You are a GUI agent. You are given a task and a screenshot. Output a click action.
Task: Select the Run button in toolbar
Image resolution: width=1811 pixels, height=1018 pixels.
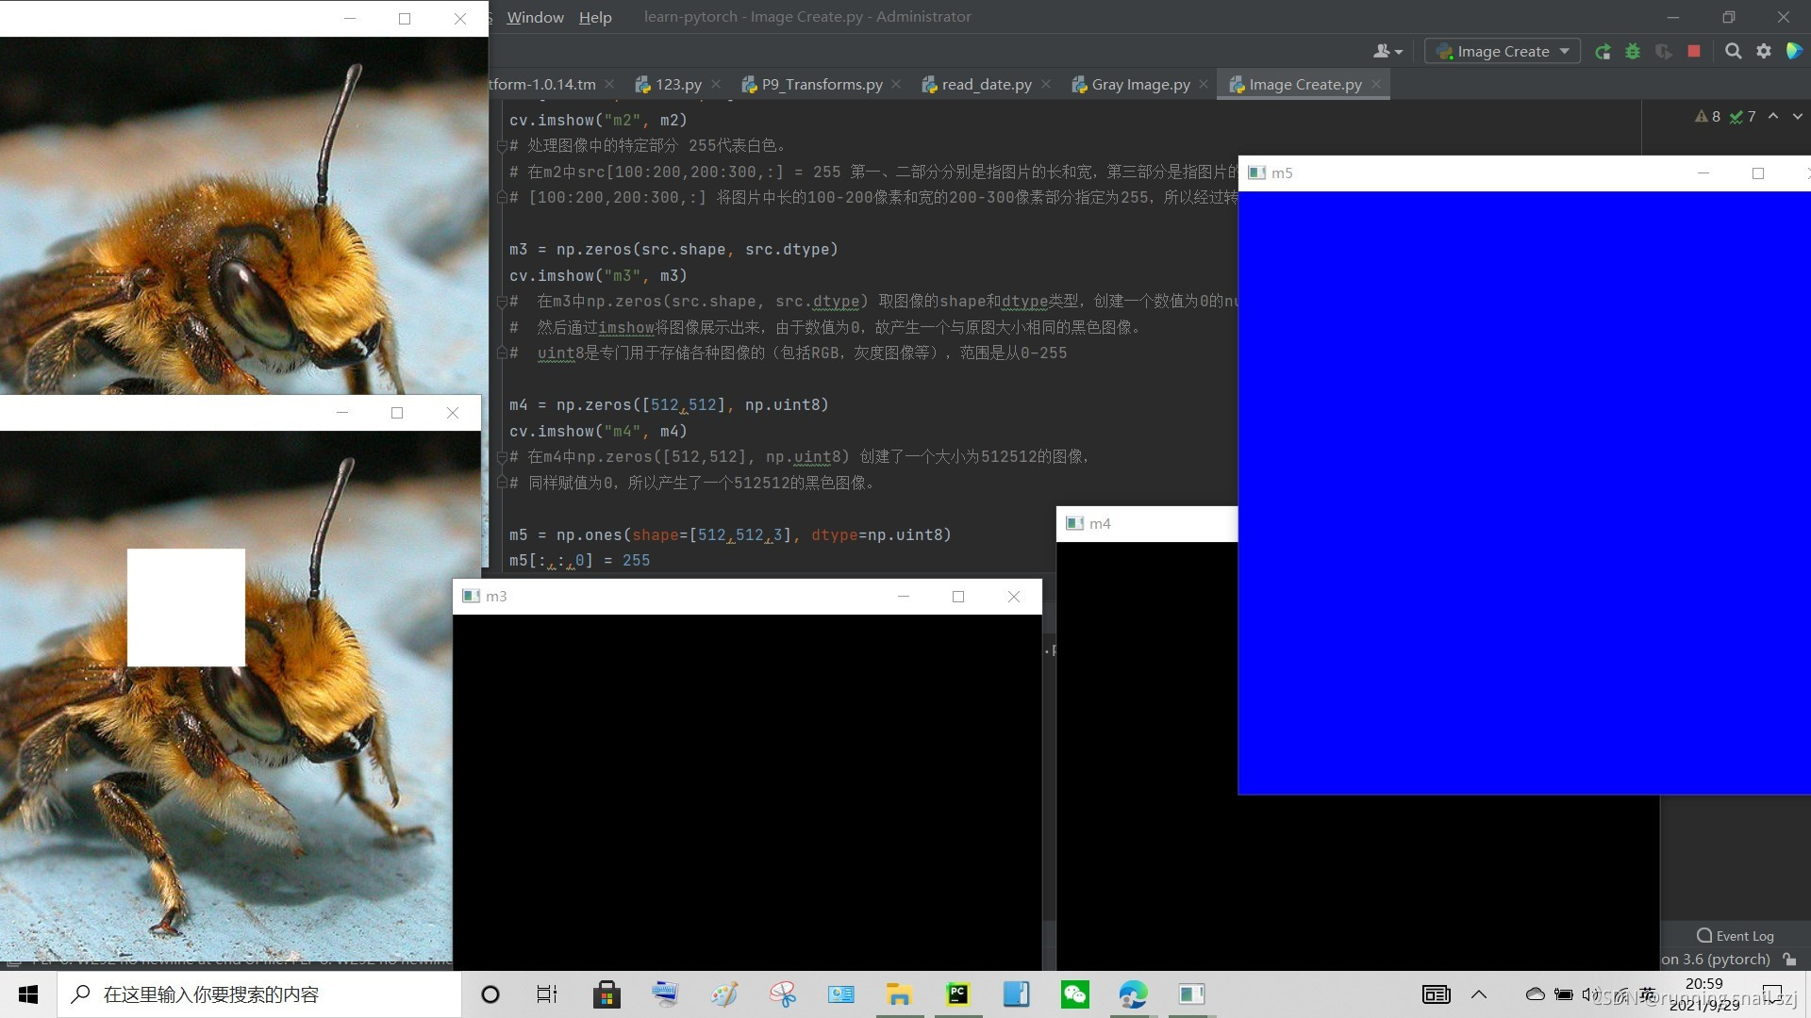point(1604,51)
